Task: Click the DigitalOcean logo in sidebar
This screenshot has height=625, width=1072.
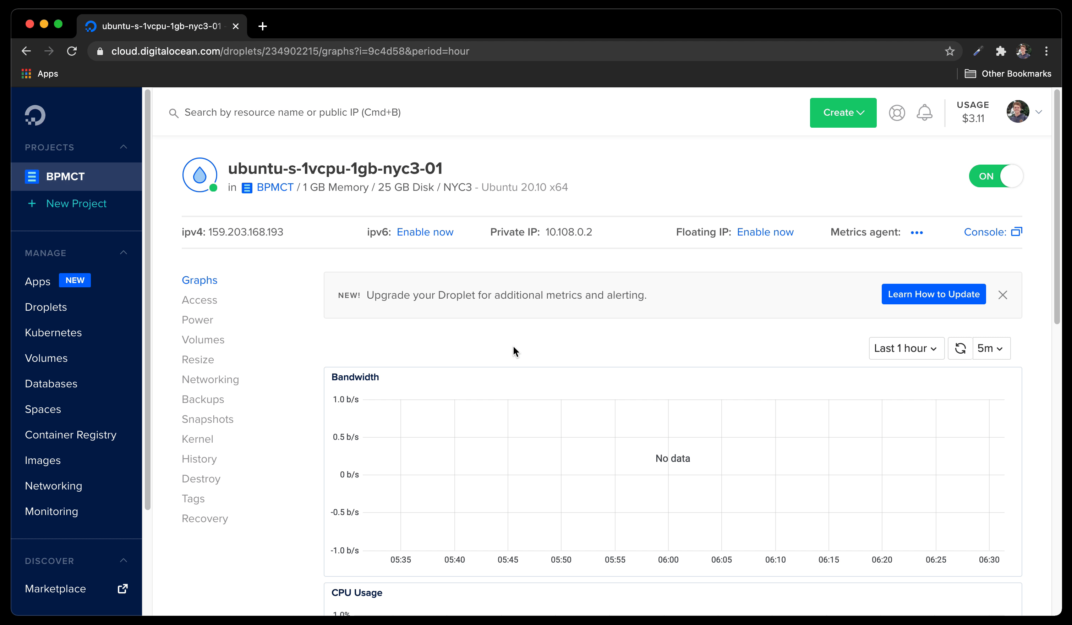Action: 34,115
